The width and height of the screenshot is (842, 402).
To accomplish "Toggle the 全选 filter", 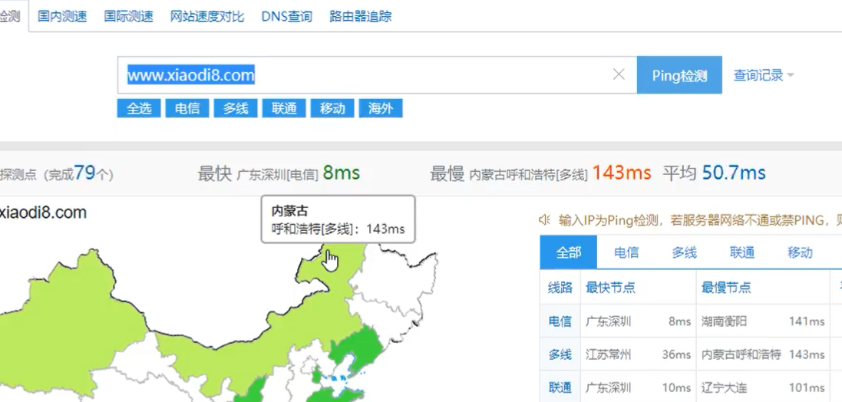I will pyautogui.click(x=139, y=108).
